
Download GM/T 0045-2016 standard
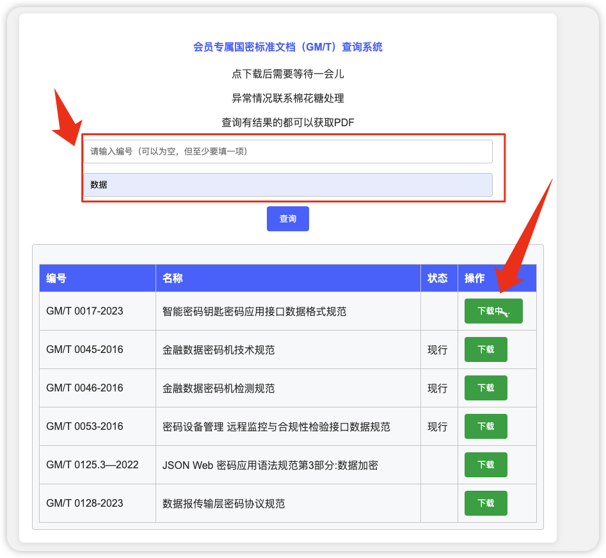tap(486, 349)
